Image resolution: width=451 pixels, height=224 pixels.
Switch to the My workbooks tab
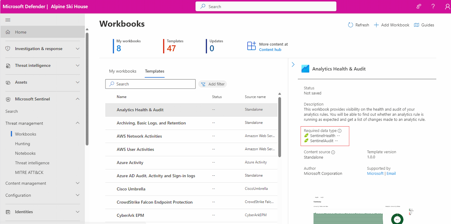click(x=123, y=71)
